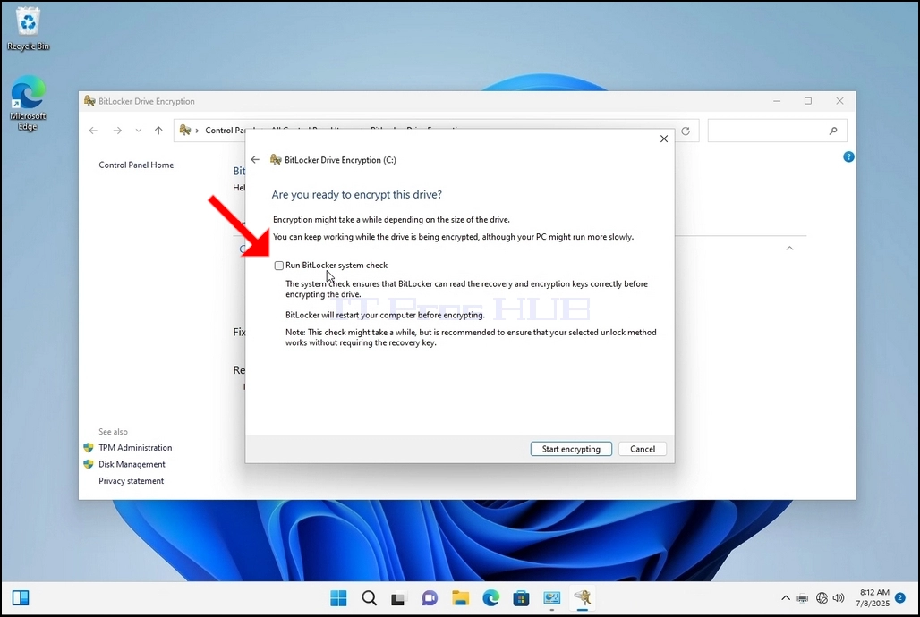920x617 pixels.
Task: Open Chat app on taskbar
Action: tap(430, 598)
